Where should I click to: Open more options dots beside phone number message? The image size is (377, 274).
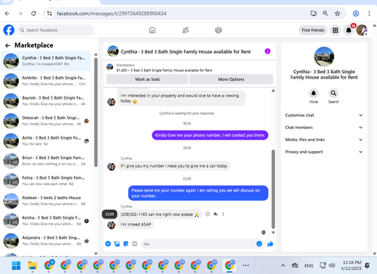coord(223,214)
